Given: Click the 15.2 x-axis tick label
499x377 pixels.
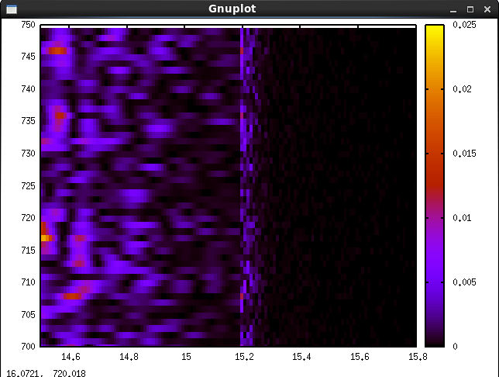Looking at the screenshot, I should pyautogui.click(x=244, y=357).
